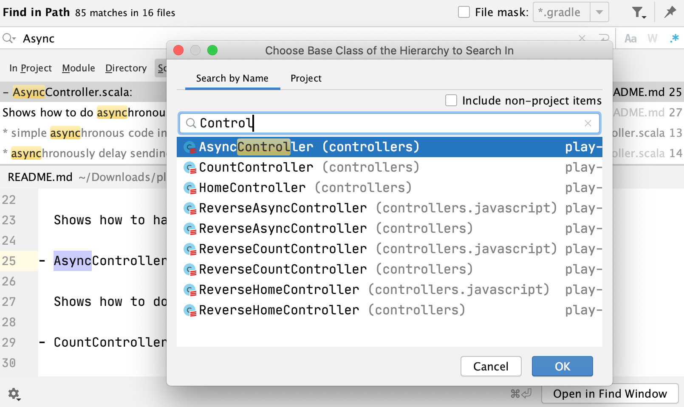Pin the Find in Path window
This screenshot has height=407, width=684.
[x=670, y=12]
